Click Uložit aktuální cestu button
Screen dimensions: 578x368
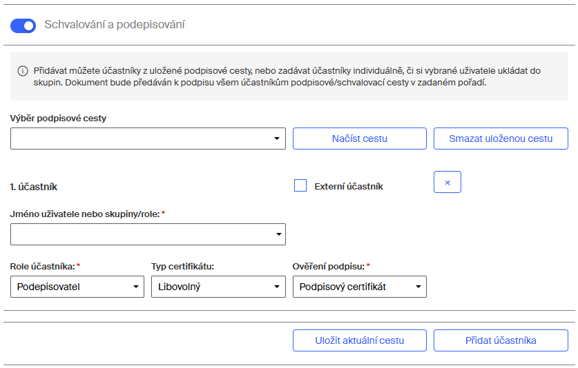pos(359,340)
